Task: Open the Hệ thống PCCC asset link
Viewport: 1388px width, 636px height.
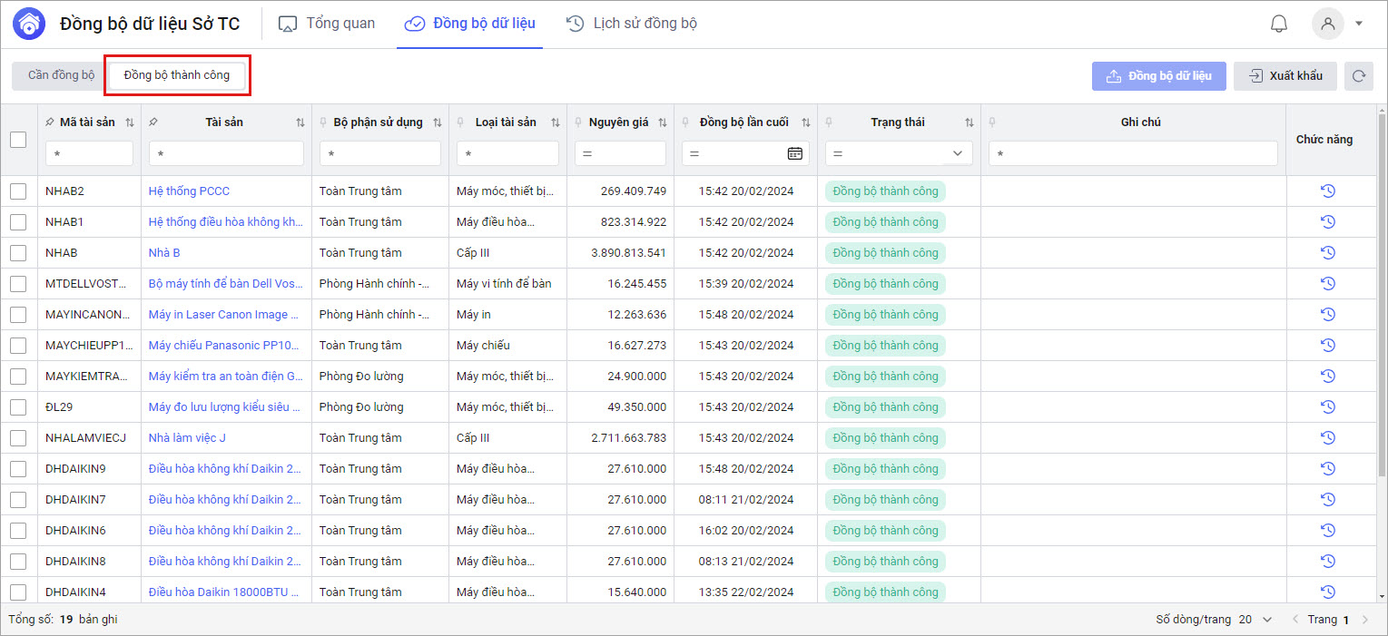Action: [189, 191]
